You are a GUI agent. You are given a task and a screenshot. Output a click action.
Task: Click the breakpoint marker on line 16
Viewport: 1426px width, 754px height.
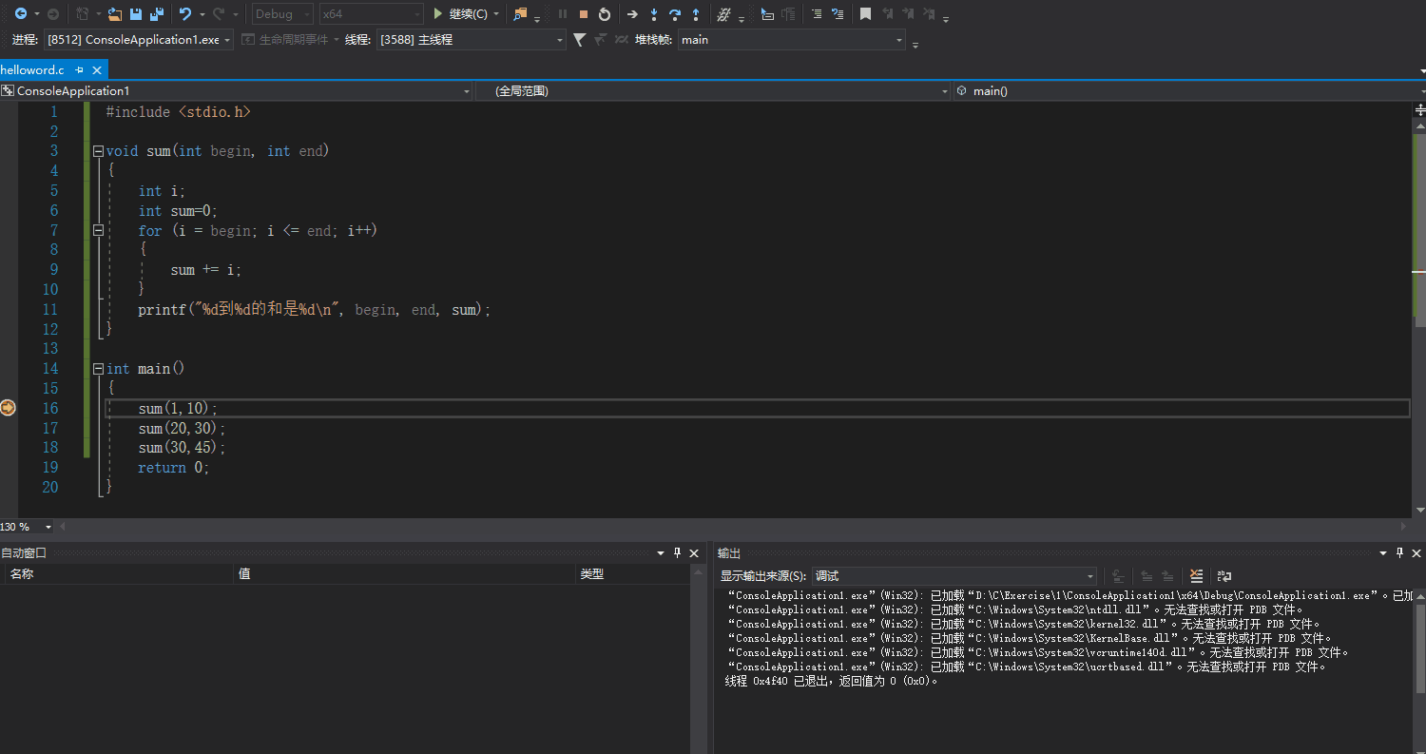(x=8, y=408)
